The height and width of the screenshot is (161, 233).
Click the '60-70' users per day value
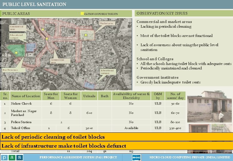(175, 113)
